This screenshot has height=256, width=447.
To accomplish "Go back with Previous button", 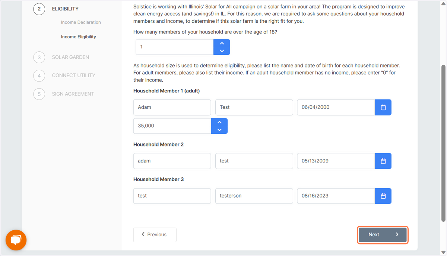I will pos(155,235).
